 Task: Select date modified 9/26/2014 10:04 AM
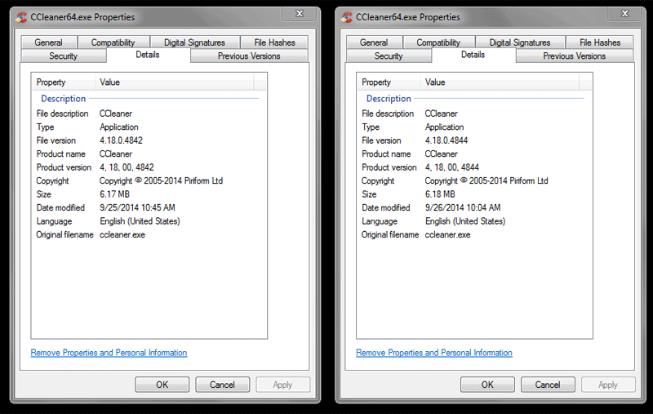(x=463, y=207)
